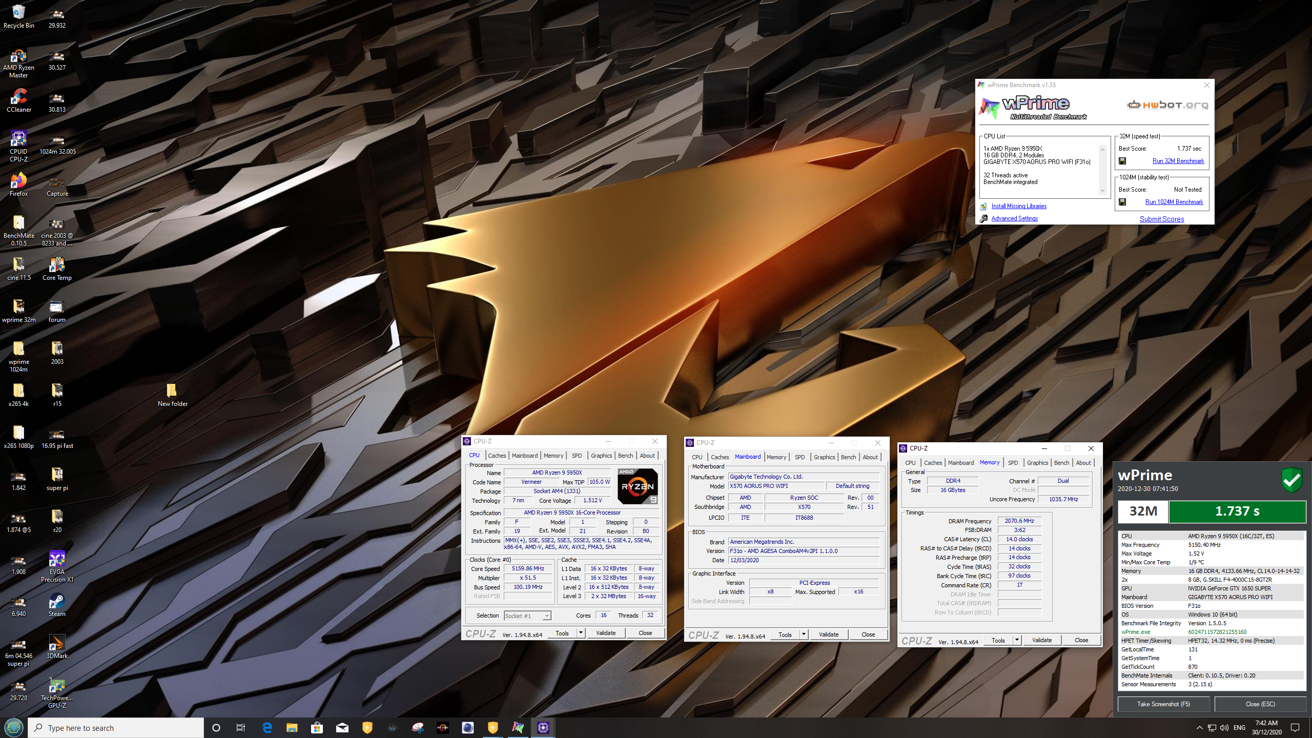Screen dimensions: 1312x738
Task: Open the Cortana circle taskbar icon
Action: click(x=216, y=727)
